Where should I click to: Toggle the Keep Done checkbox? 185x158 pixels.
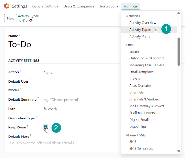(x=45, y=127)
